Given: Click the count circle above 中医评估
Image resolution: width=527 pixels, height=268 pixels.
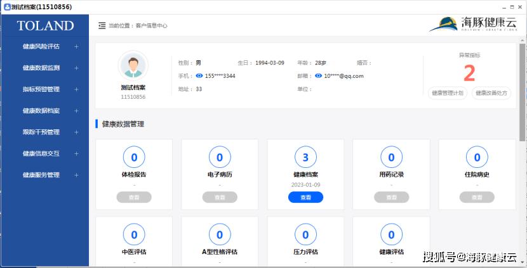Looking at the screenshot, I should click(x=134, y=234).
